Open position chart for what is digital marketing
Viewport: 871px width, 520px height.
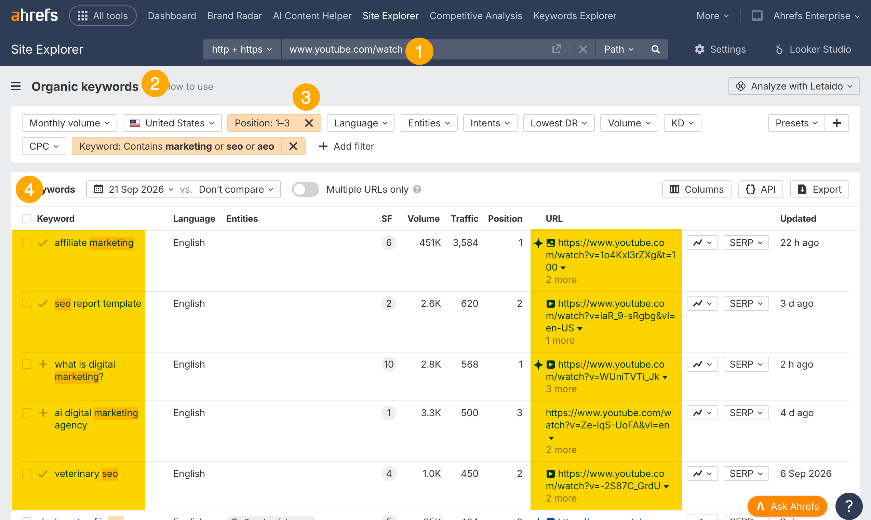(x=702, y=365)
